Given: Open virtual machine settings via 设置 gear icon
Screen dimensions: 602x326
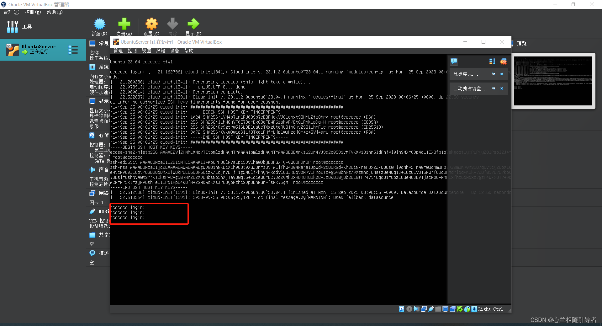Looking at the screenshot, I should (x=151, y=24).
